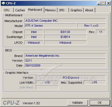Show the About tab
Image resolution: width=112 pixels, height=107 pixels.
89,10
